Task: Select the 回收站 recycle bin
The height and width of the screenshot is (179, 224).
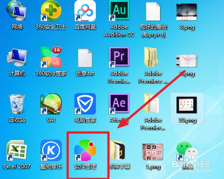Action: (17, 104)
